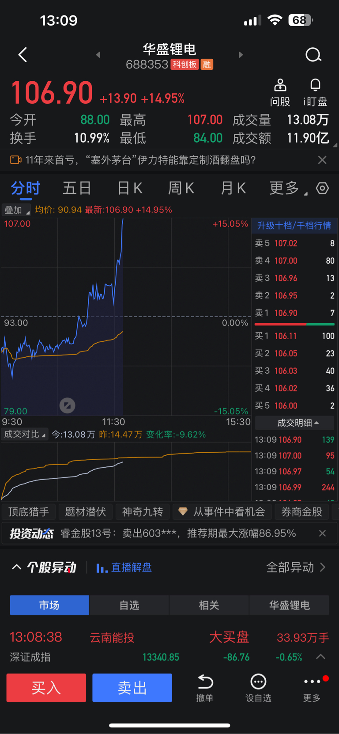Tap the buy/sell ratio bar

point(294,324)
